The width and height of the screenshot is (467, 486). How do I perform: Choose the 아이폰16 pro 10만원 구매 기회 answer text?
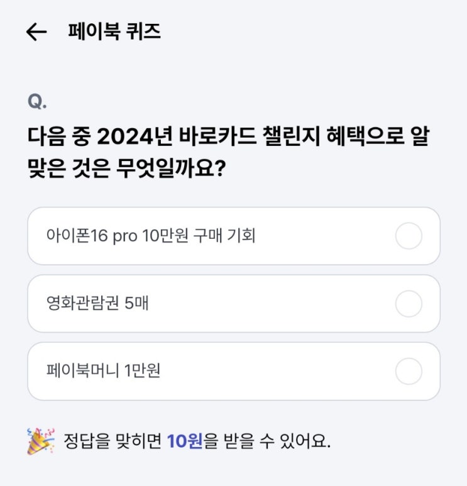point(151,236)
